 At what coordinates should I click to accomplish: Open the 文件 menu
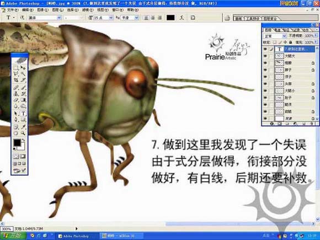pos(13,10)
